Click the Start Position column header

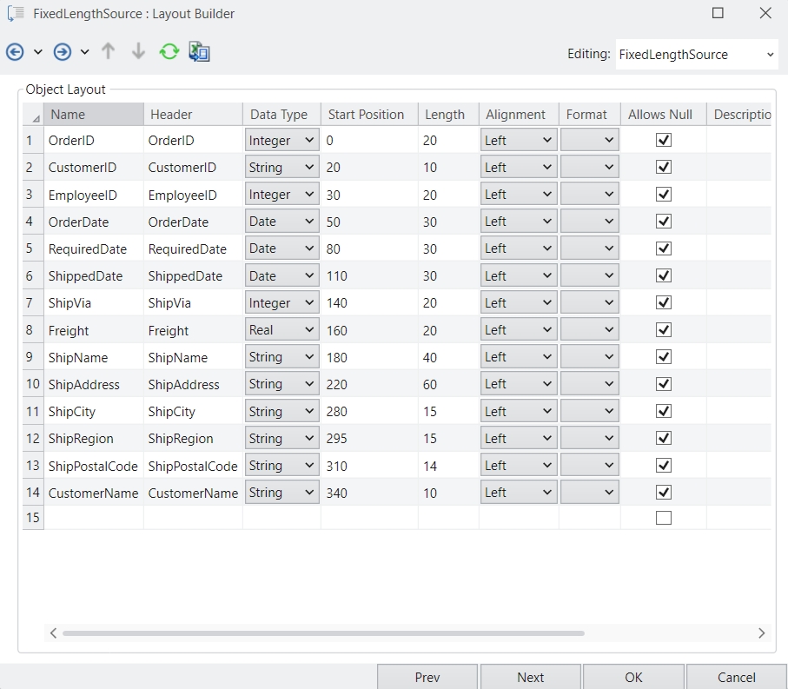click(366, 115)
